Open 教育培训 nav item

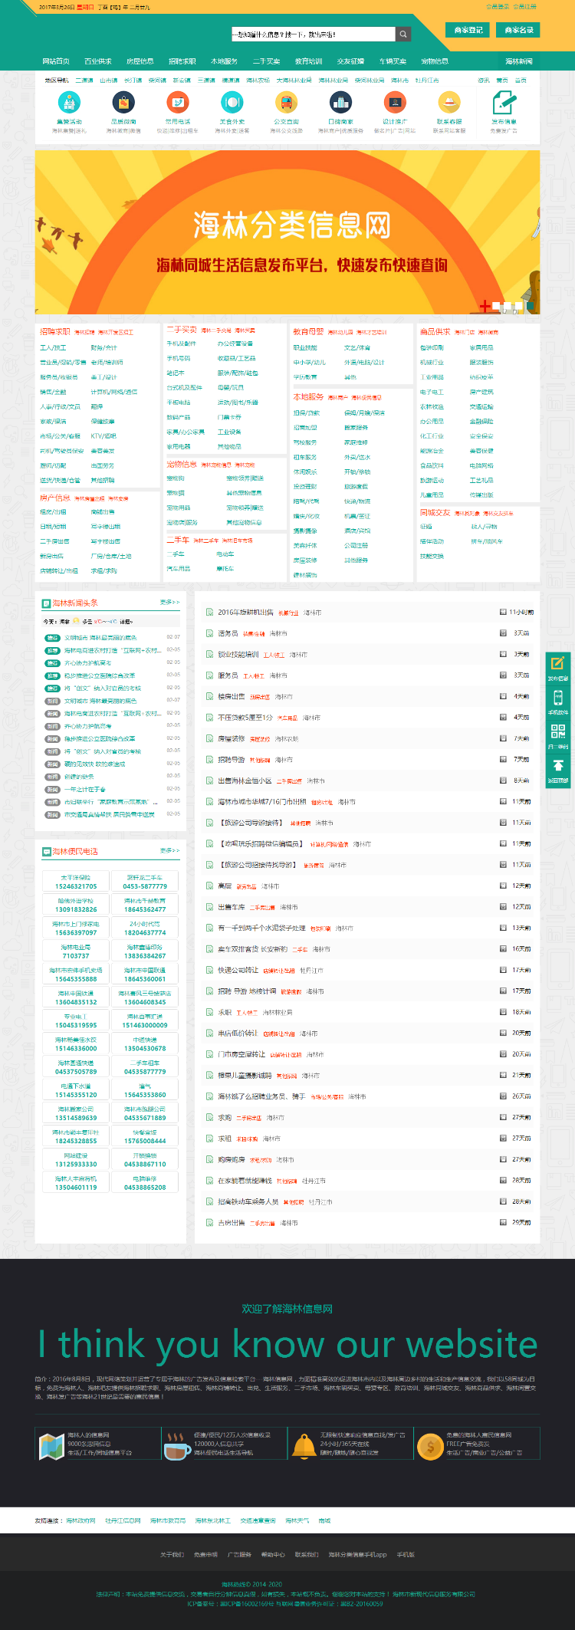click(x=309, y=61)
